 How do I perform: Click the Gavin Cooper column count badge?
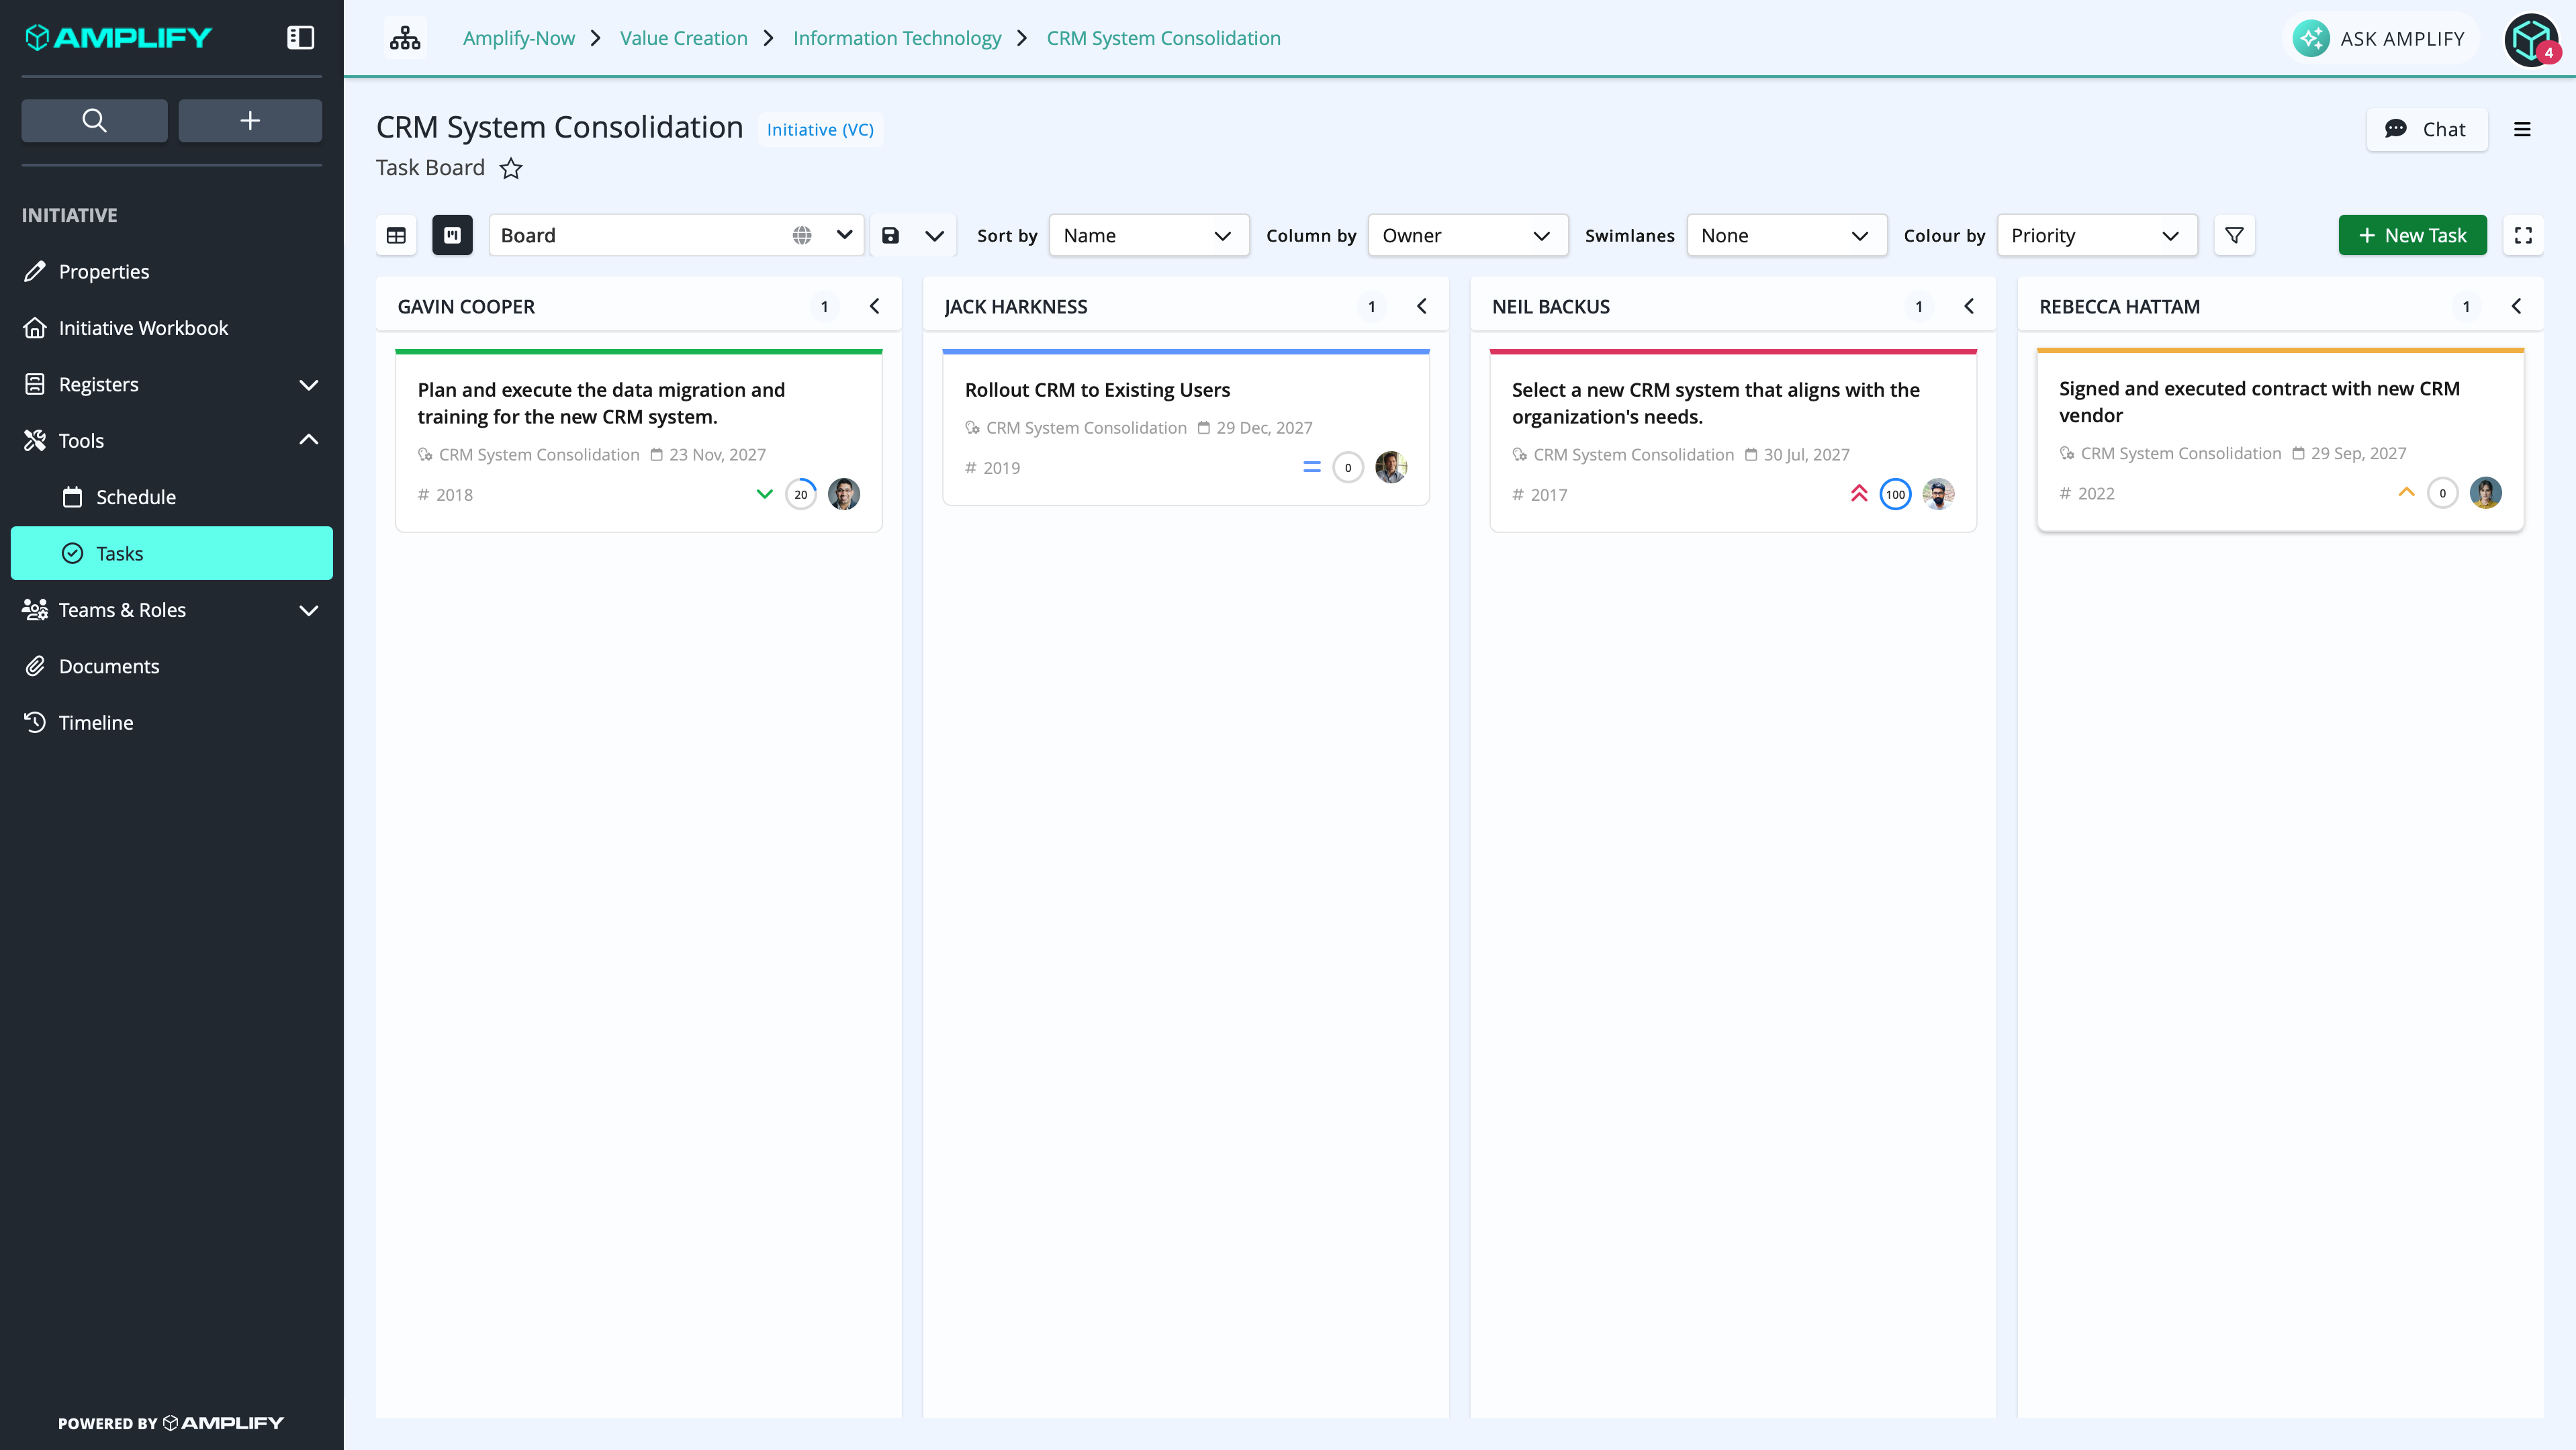tap(824, 306)
